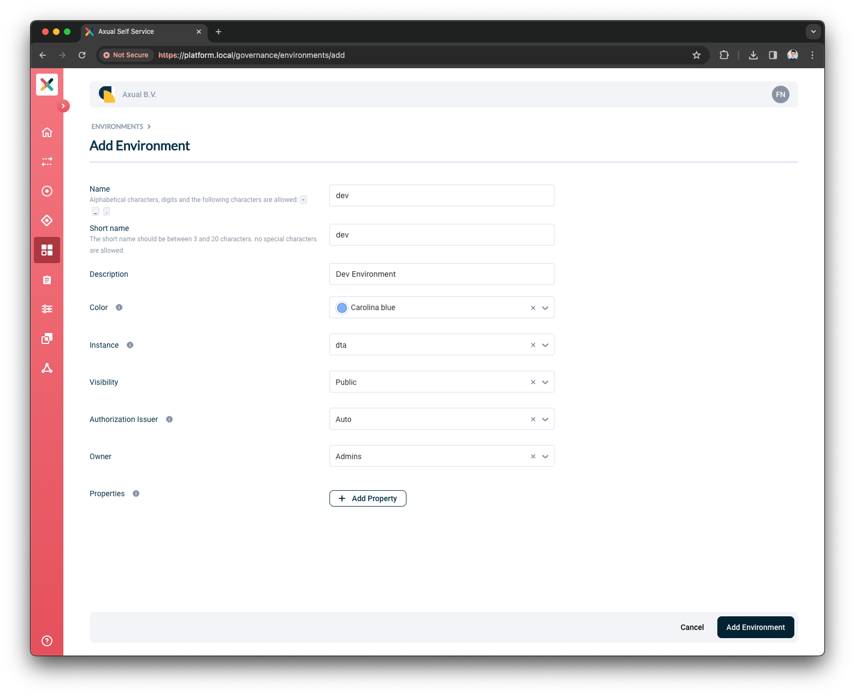Open the Authorization Issuer dropdown arrow
855x696 pixels.
click(545, 419)
